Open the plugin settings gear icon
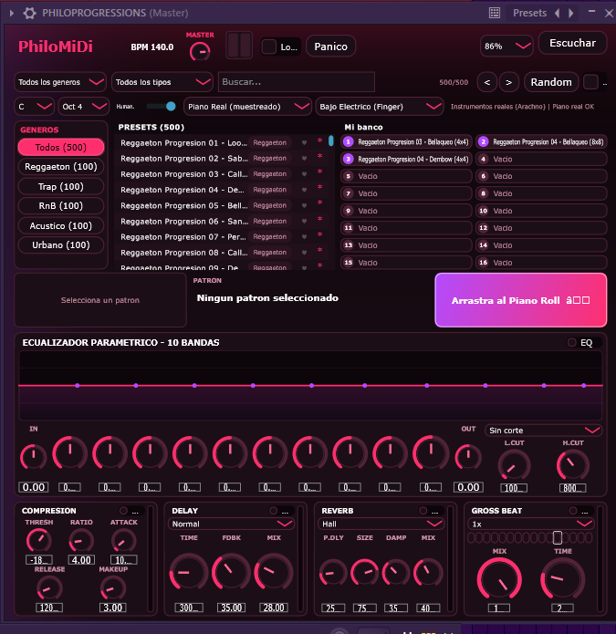The height and width of the screenshot is (634, 616). click(x=29, y=13)
